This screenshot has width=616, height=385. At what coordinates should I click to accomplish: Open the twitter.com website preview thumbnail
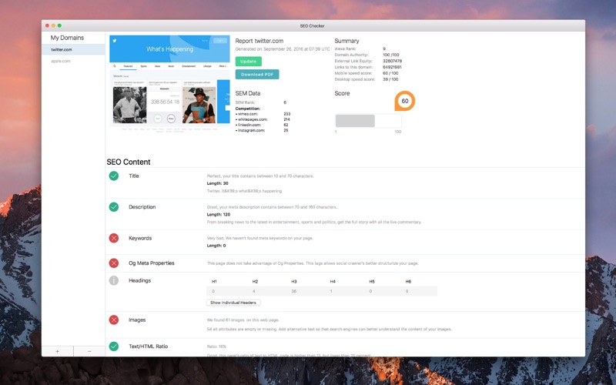click(x=169, y=85)
